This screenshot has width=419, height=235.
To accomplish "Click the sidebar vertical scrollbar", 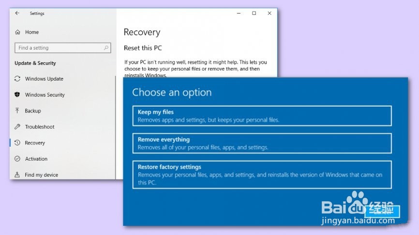I will [x=116, y=127].
